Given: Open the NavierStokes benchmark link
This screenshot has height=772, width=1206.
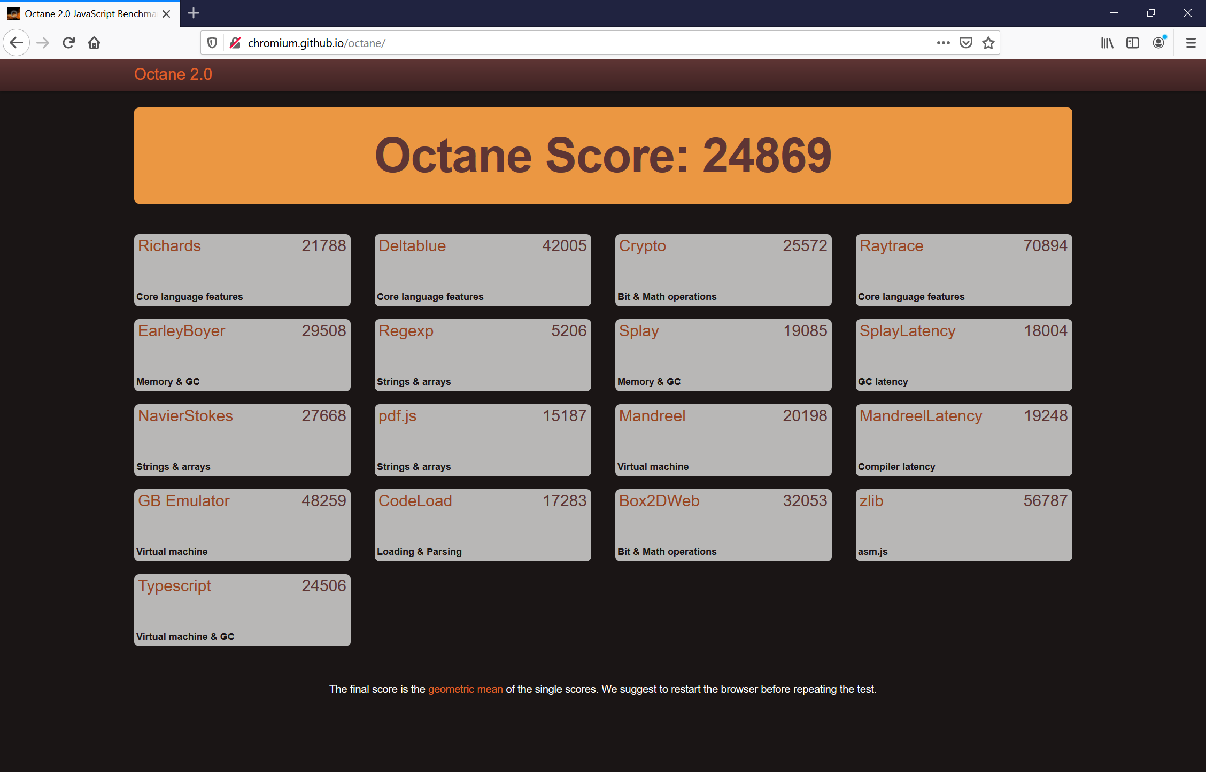Looking at the screenshot, I should pyautogui.click(x=185, y=415).
